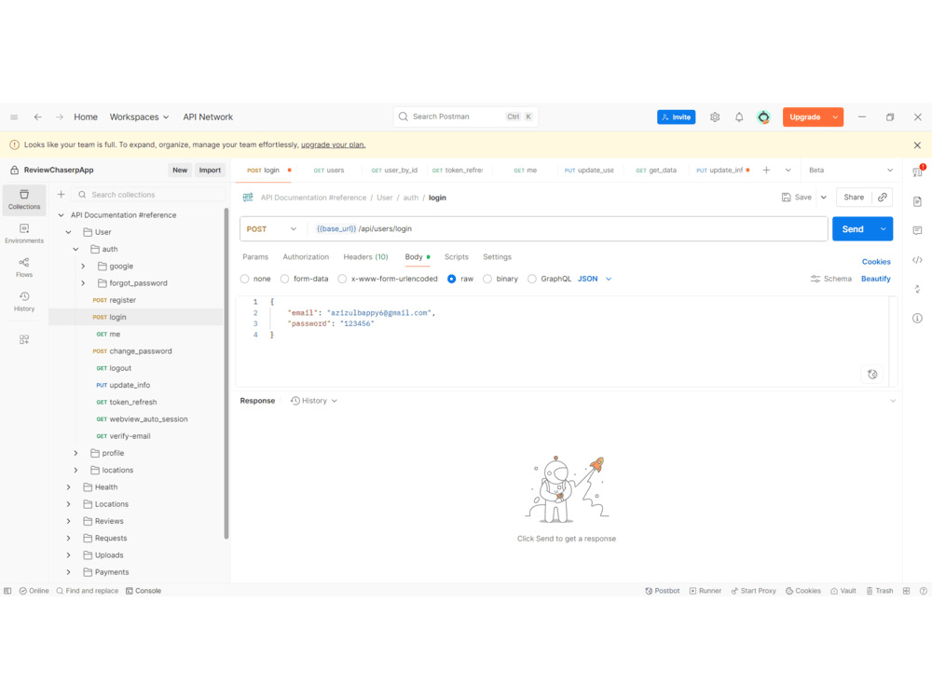Click the Send button
The width and height of the screenshot is (932, 699).
853,229
